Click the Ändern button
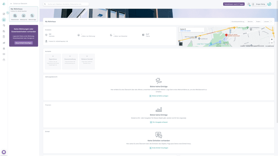 pos(258,22)
